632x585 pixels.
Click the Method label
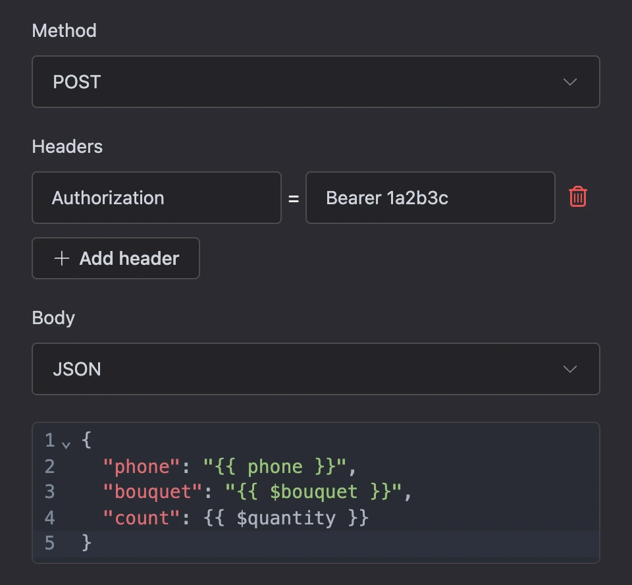pyautogui.click(x=64, y=31)
